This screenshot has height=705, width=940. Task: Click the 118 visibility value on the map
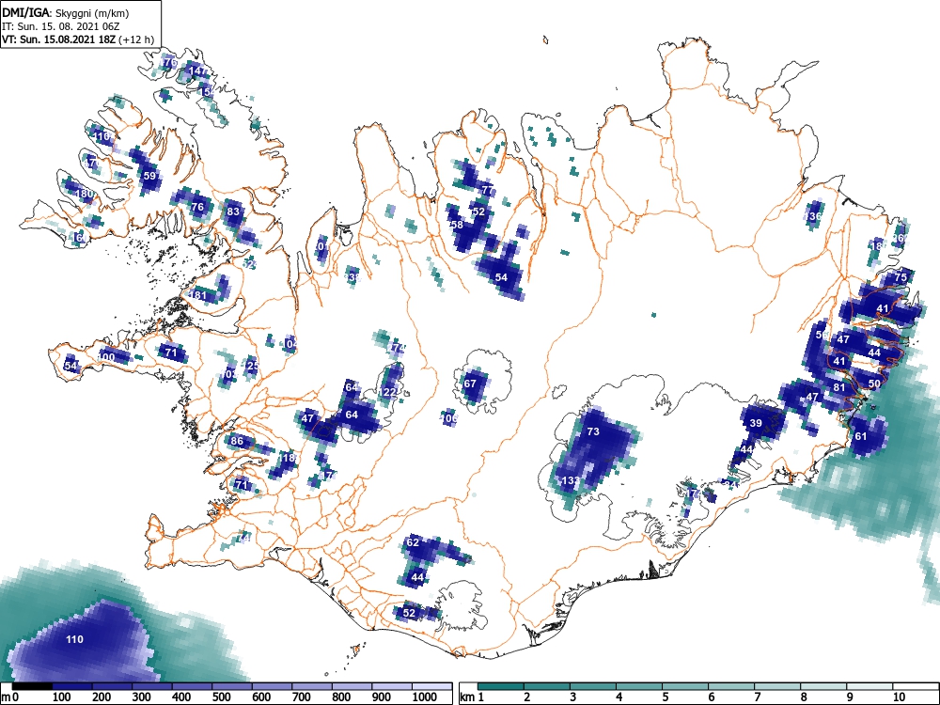pyautogui.click(x=287, y=458)
